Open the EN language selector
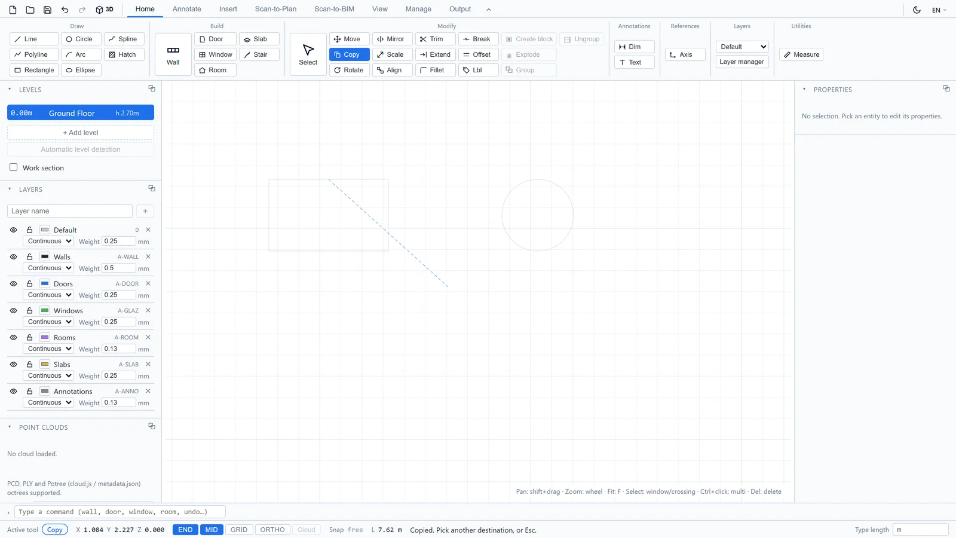The width and height of the screenshot is (956, 538). click(x=939, y=10)
